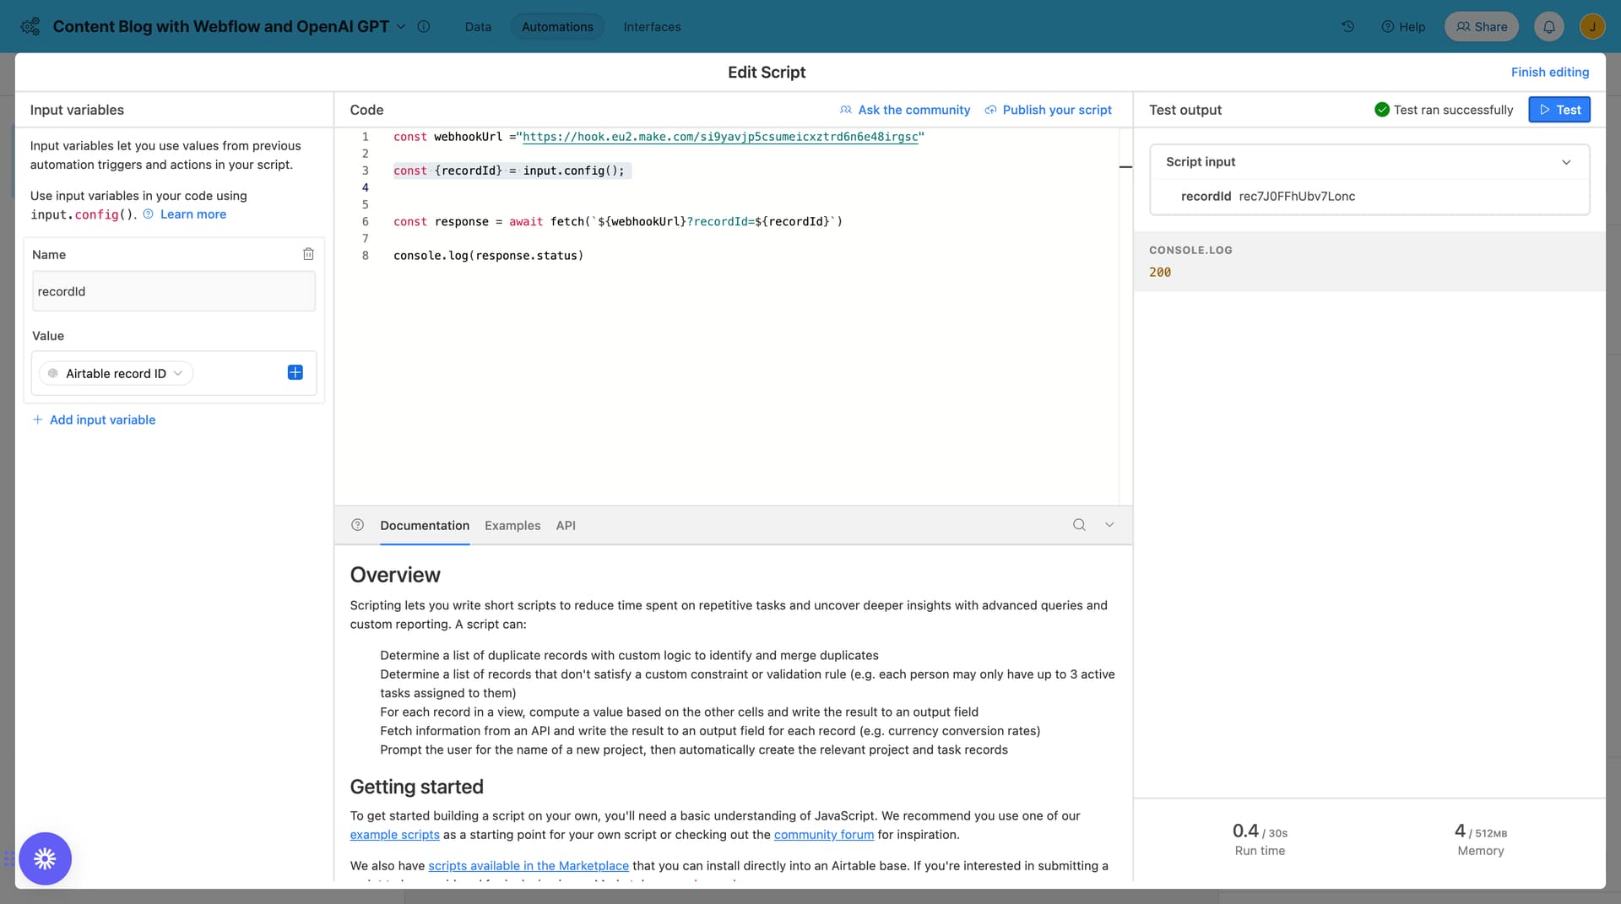1621x904 pixels.
Task: Open the floating assistant button
Action: pyautogui.click(x=45, y=858)
